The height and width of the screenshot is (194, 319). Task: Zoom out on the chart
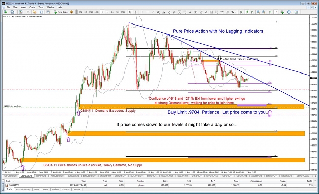pyautogui.click(x=264, y=12)
